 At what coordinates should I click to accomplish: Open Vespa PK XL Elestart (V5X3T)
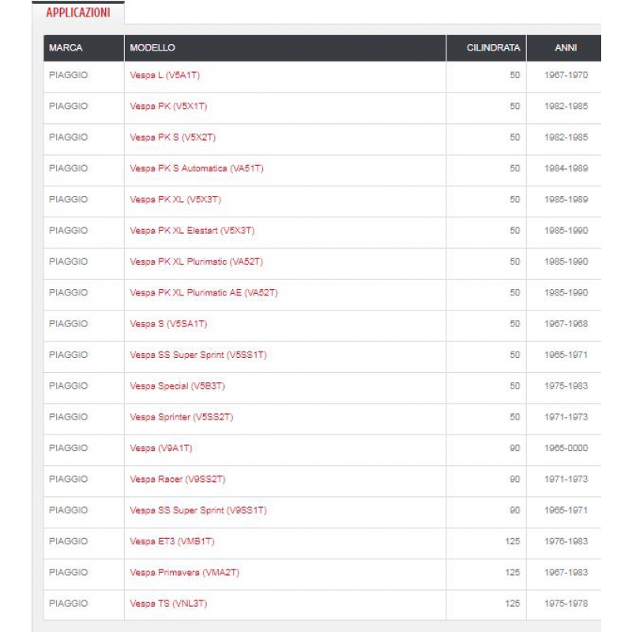click(192, 231)
